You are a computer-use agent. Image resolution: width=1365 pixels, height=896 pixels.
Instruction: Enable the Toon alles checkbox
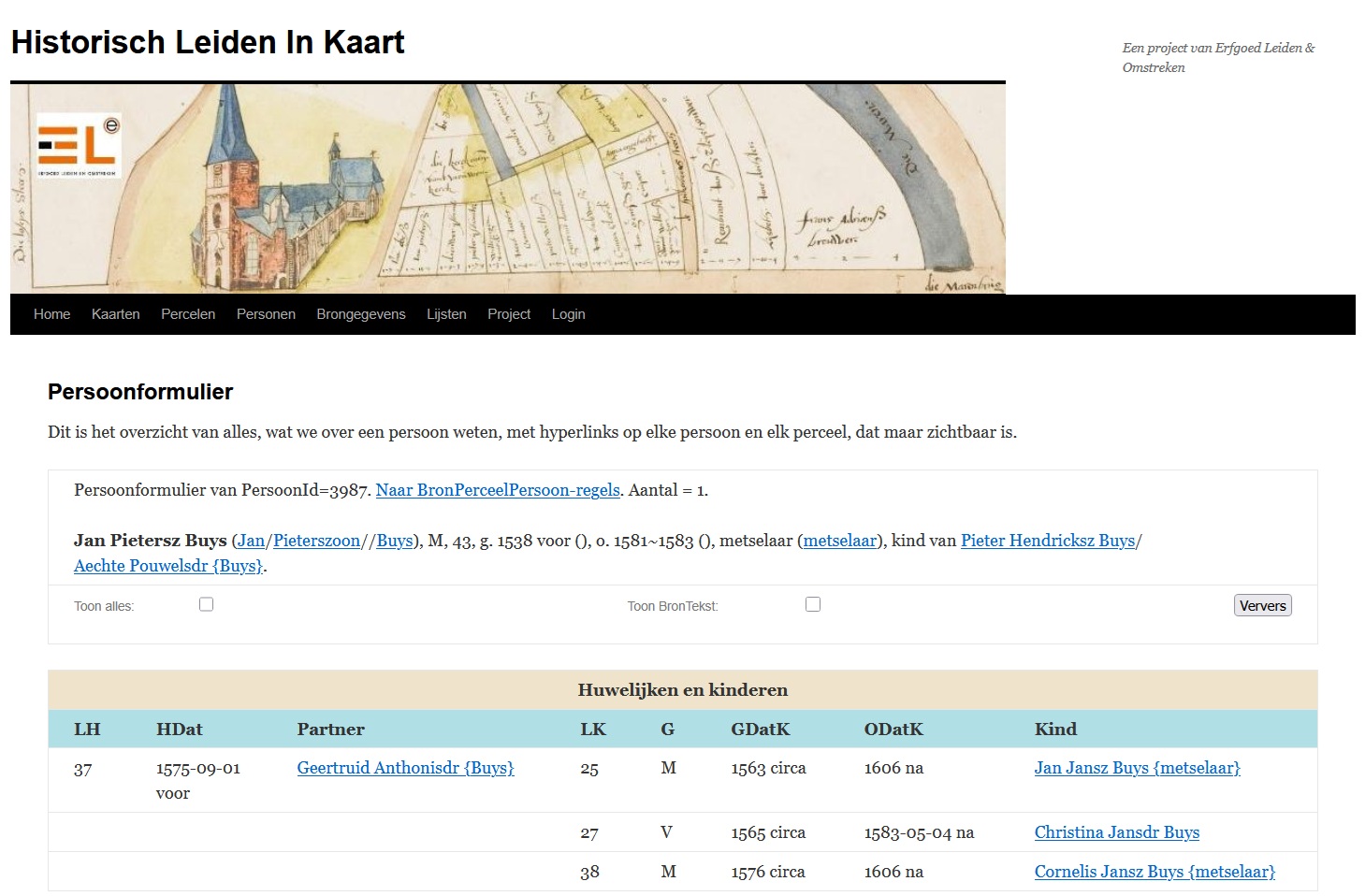(207, 604)
